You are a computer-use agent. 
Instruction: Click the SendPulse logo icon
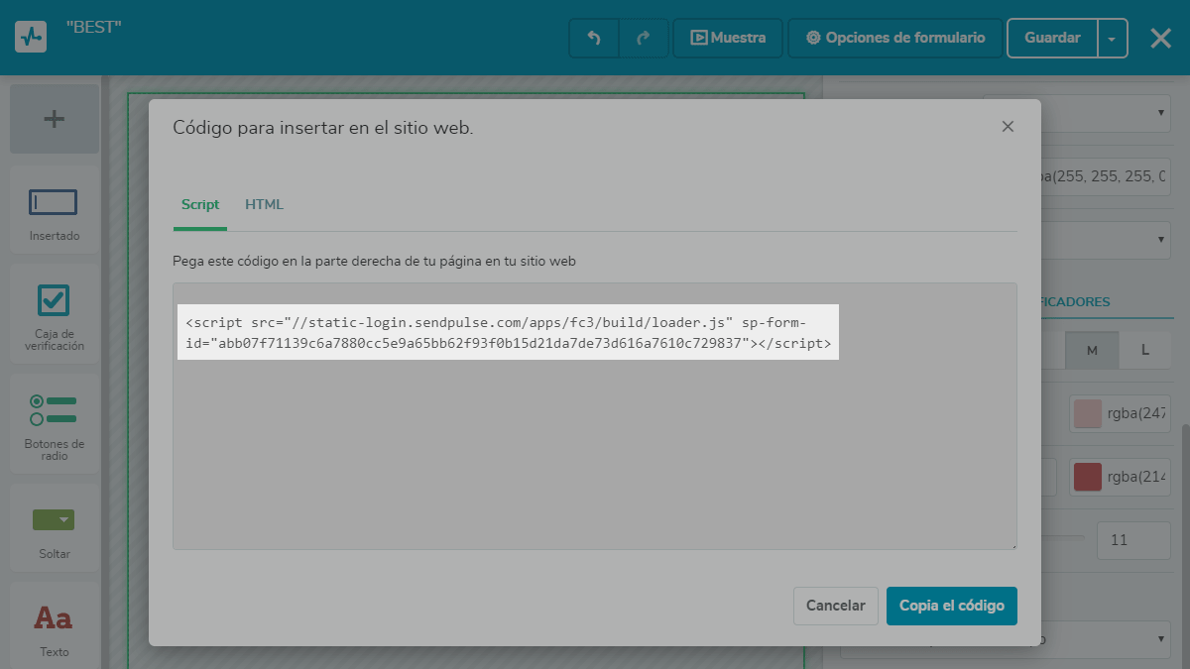pyautogui.click(x=32, y=38)
